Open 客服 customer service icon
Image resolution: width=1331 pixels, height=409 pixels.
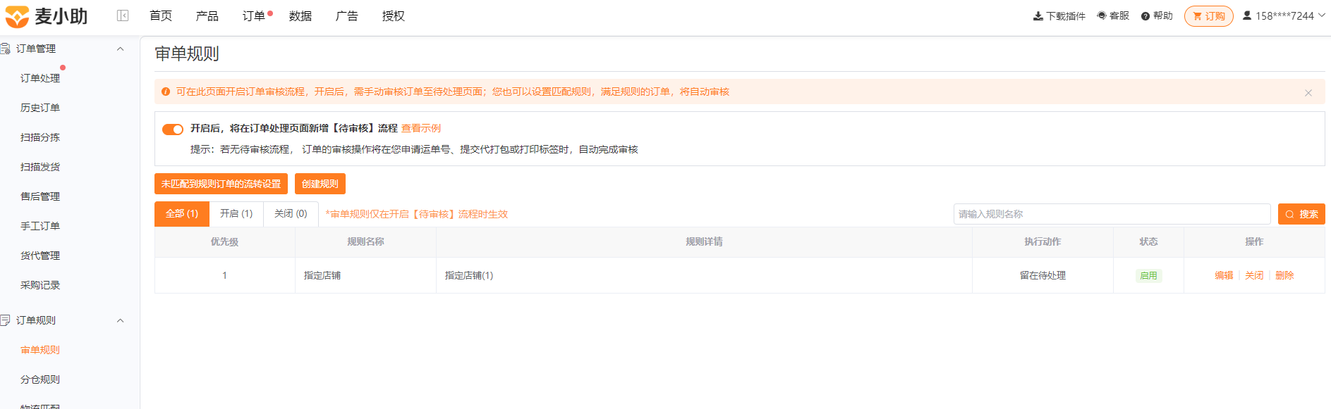click(1102, 15)
